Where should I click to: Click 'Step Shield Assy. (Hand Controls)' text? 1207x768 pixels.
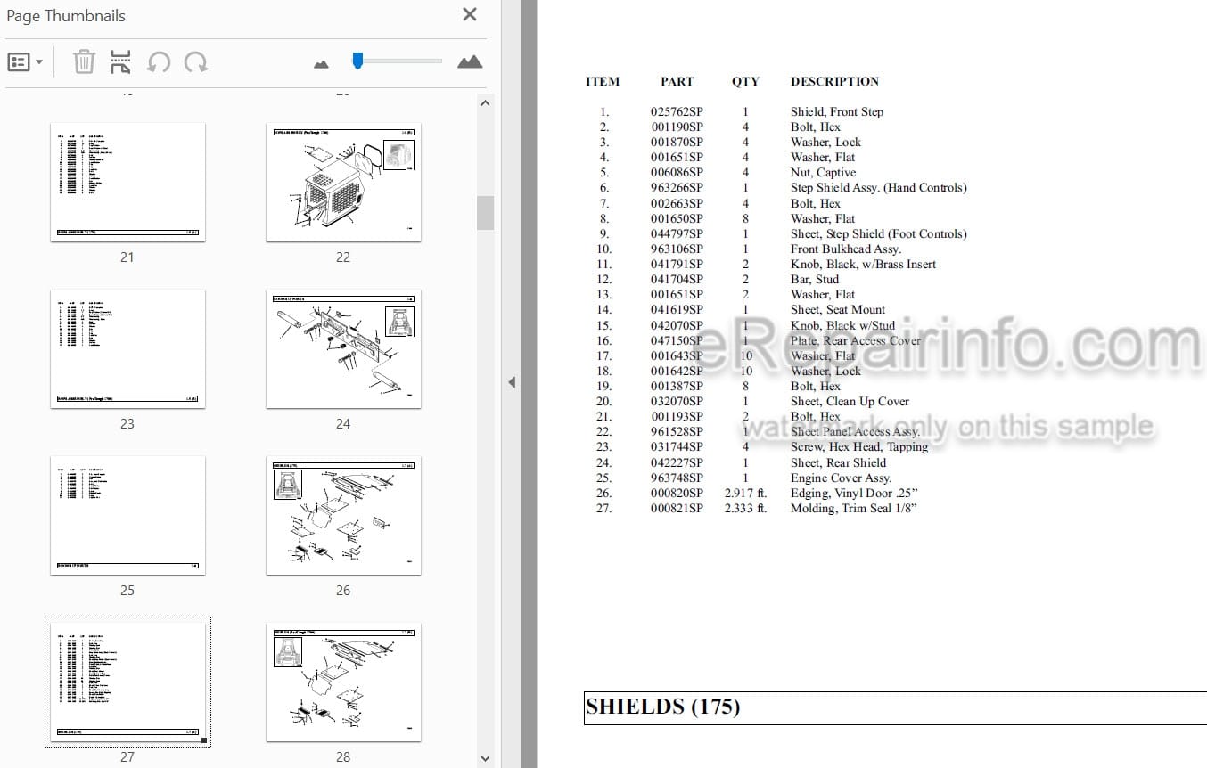tap(879, 188)
